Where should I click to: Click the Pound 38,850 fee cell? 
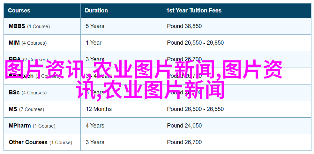[x=184, y=26]
